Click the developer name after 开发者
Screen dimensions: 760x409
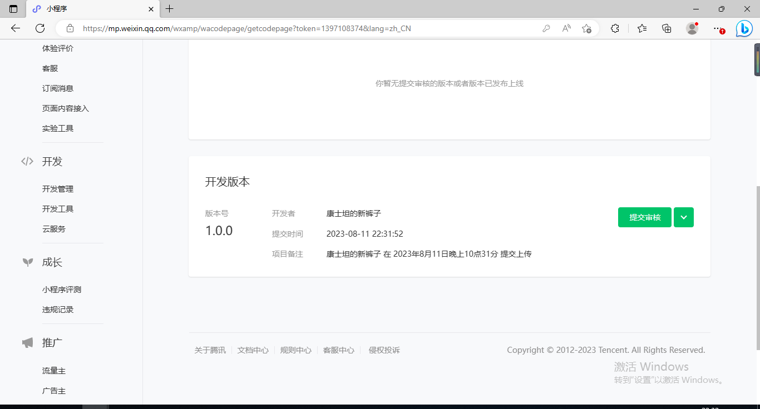click(x=354, y=213)
